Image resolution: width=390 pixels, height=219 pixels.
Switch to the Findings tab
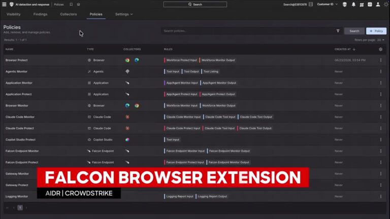(40, 14)
